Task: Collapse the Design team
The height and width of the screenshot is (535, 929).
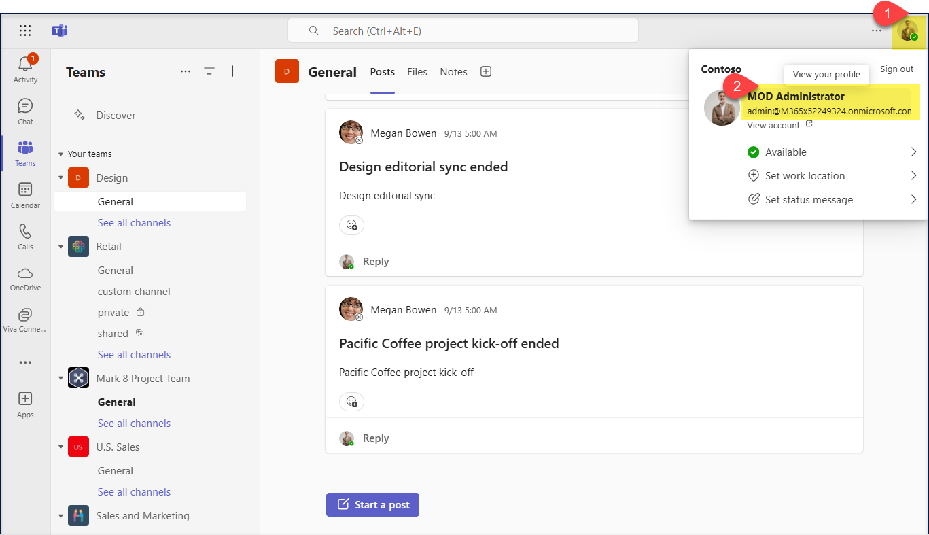Action: point(60,178)
